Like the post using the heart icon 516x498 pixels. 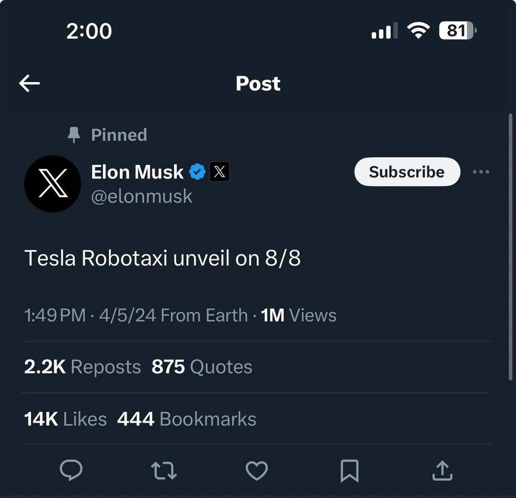pyautogui.click(x=257, y=471)
